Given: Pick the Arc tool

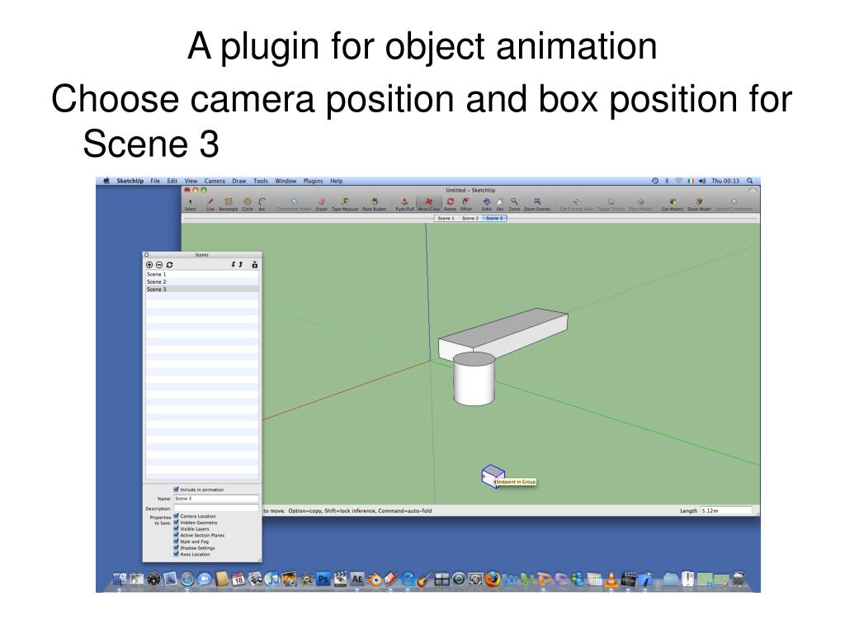Looking at the screenshot, I should [x=262, y=203].
